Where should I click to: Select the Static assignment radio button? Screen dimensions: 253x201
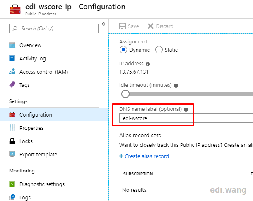tap(159, 50)
